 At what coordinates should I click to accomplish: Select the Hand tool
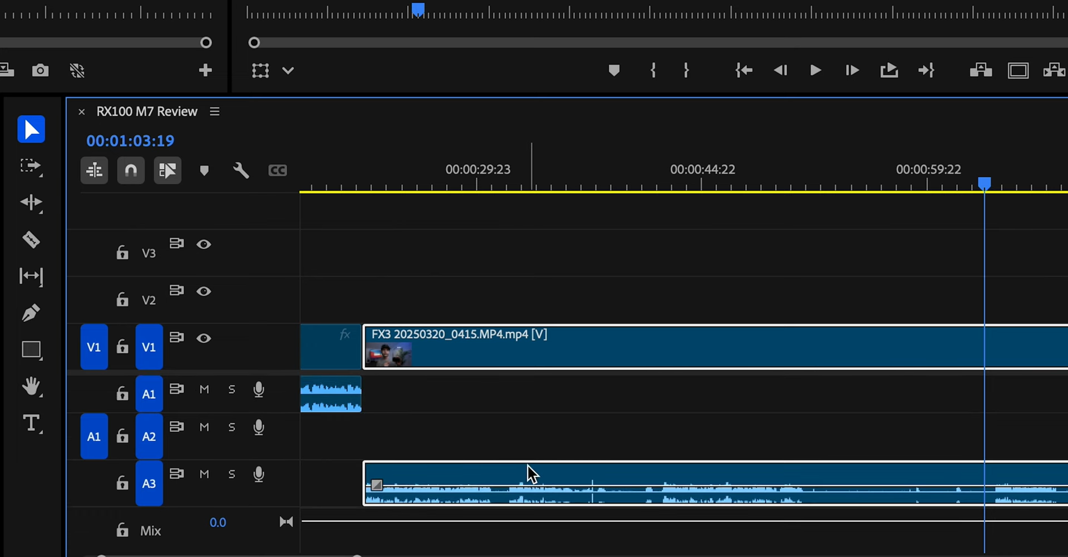tap(31, 387)
